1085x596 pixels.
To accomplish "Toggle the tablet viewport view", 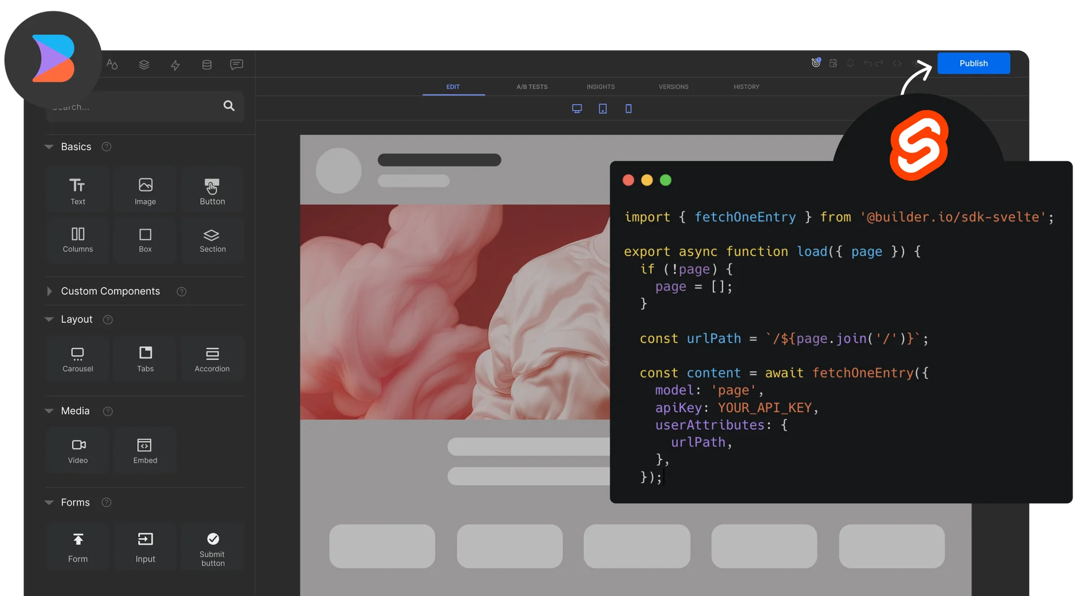I will [602, 109].
